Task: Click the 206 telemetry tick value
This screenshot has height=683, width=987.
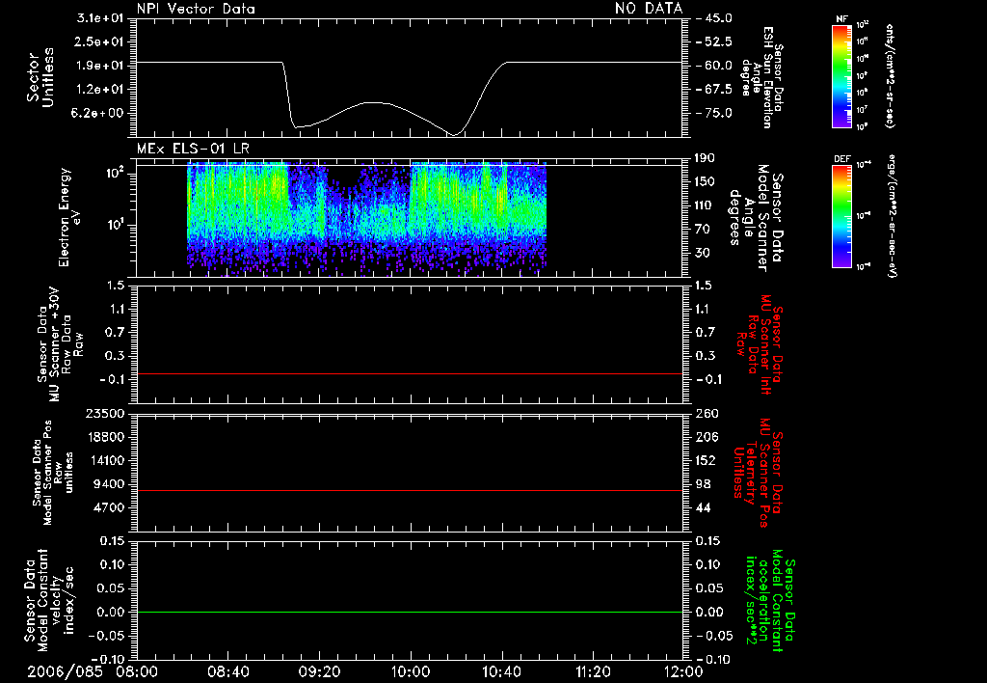Action: click(707, 437)
